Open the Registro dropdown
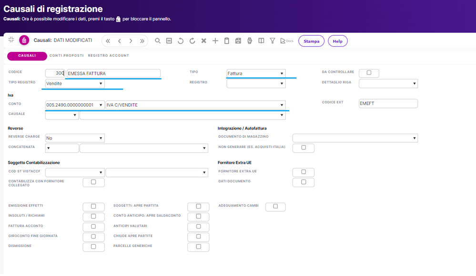 click(256, 83)
